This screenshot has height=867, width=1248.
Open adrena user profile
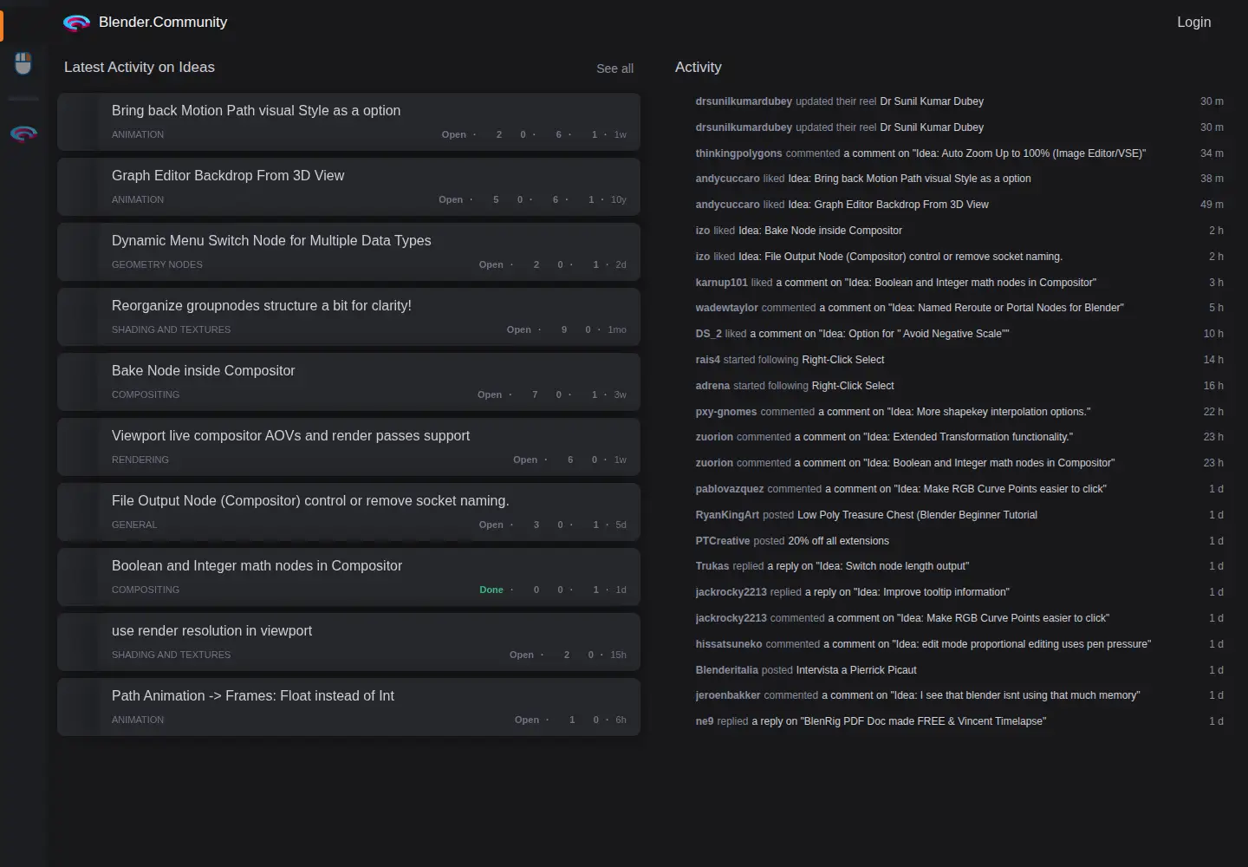coord(712,386)
